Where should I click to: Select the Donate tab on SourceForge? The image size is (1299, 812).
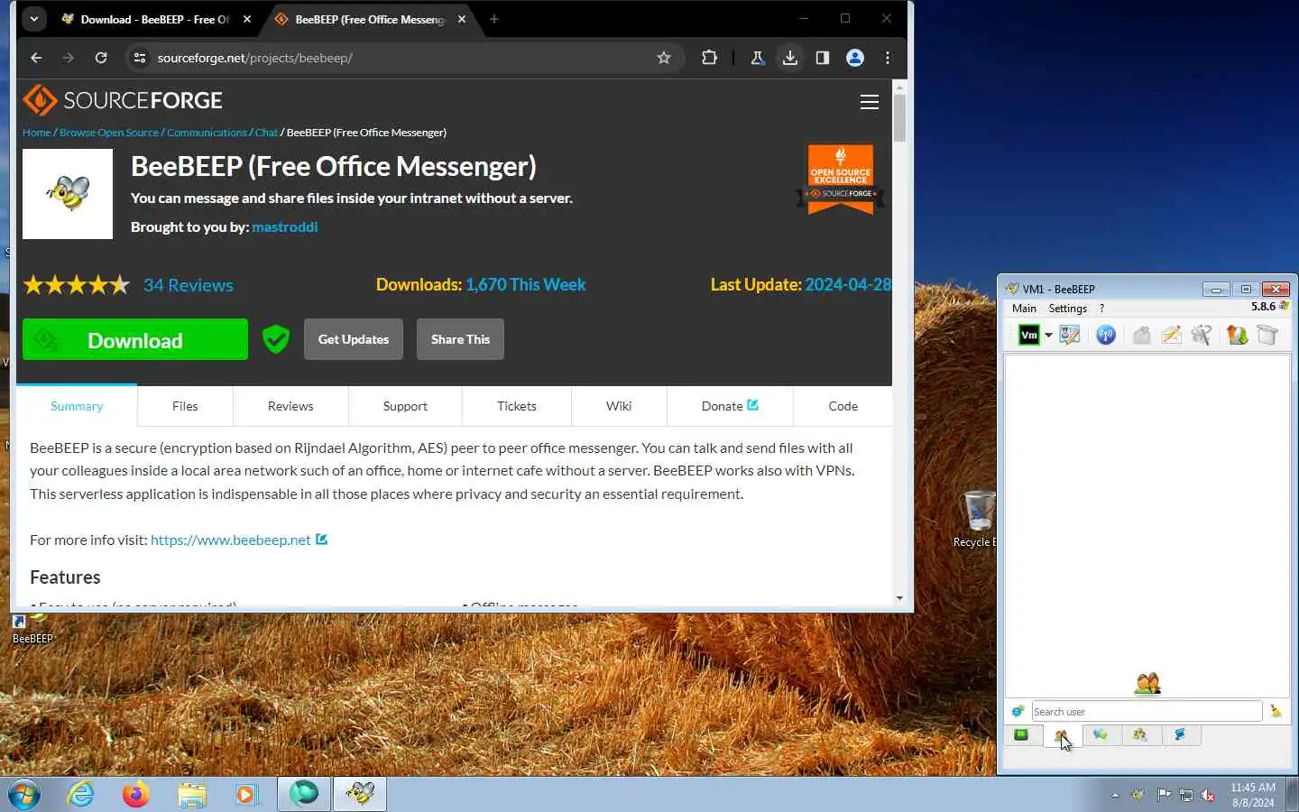[730, 406]
